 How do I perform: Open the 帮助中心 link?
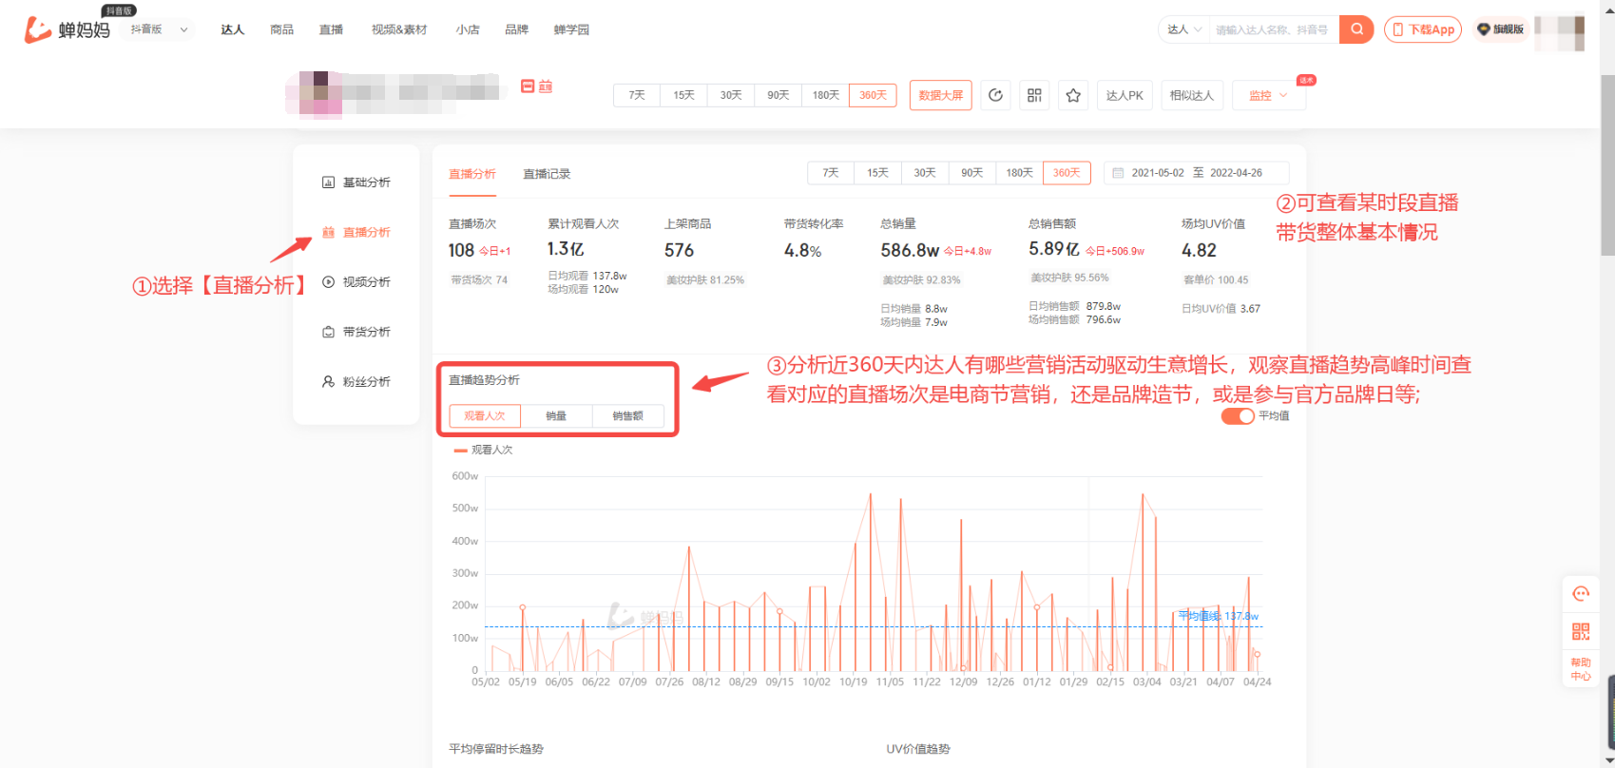pyautogui.click(x=1581, y=669)
